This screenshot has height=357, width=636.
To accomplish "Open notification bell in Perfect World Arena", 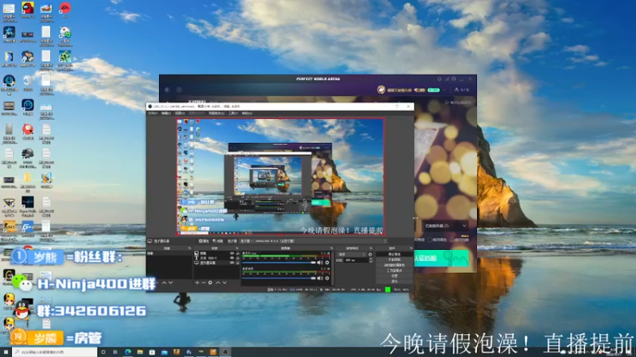I will 440,79.
